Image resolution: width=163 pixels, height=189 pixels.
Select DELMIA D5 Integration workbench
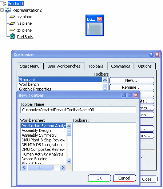click(x=44, y=145)
